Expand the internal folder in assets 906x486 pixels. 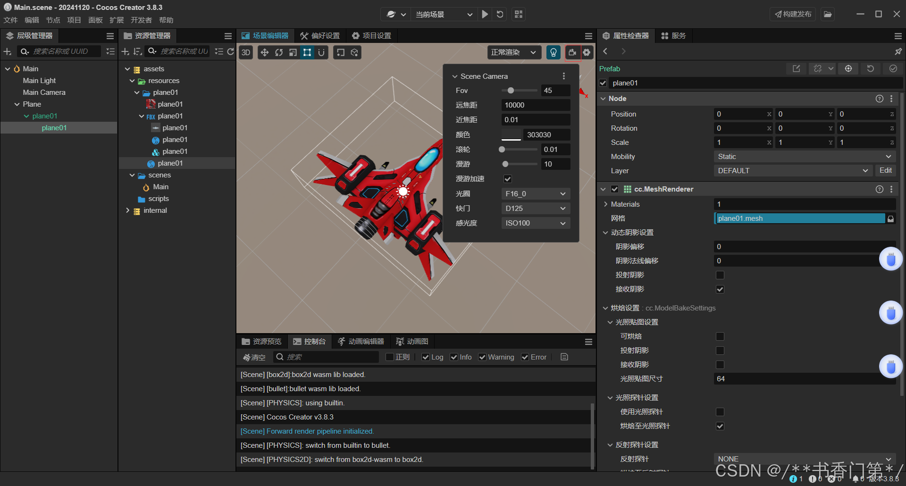pyautogui.click(x=127, y=210)
